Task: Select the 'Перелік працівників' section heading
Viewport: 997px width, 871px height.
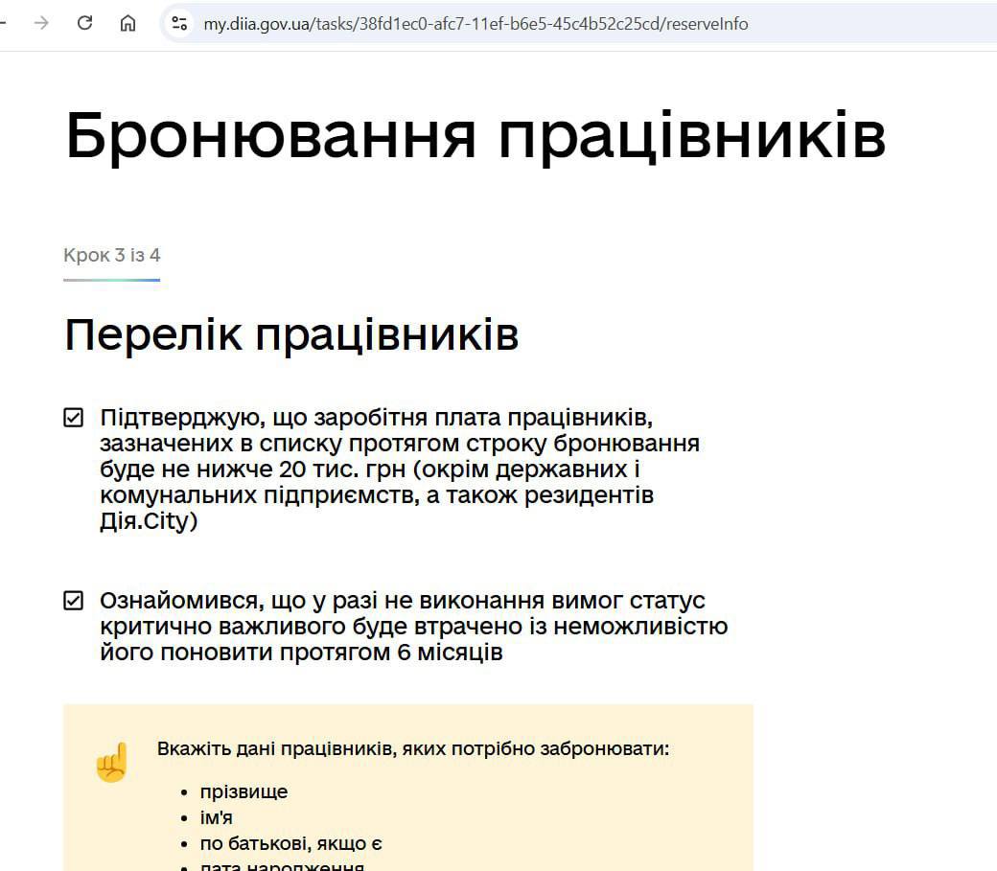Action: pyautogui.click(x=291, y=334)
